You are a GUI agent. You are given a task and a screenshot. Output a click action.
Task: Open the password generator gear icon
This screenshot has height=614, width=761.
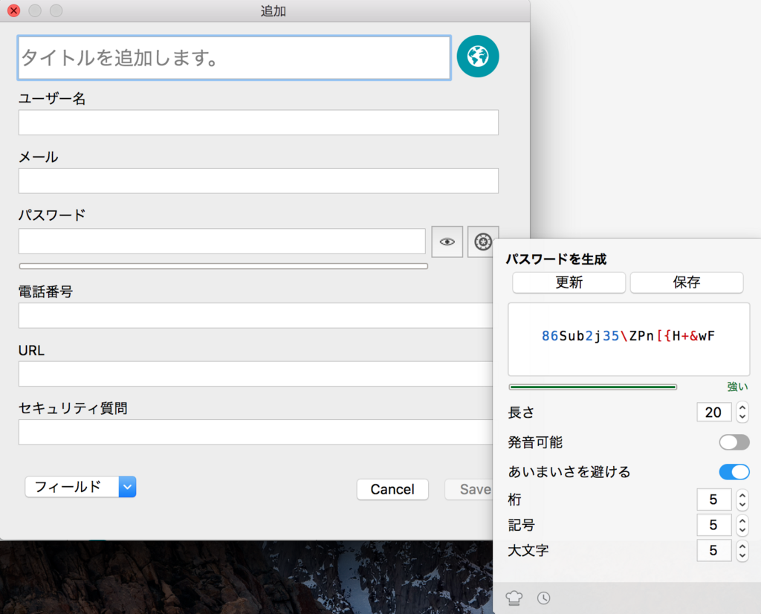click(x=482, y=241)
